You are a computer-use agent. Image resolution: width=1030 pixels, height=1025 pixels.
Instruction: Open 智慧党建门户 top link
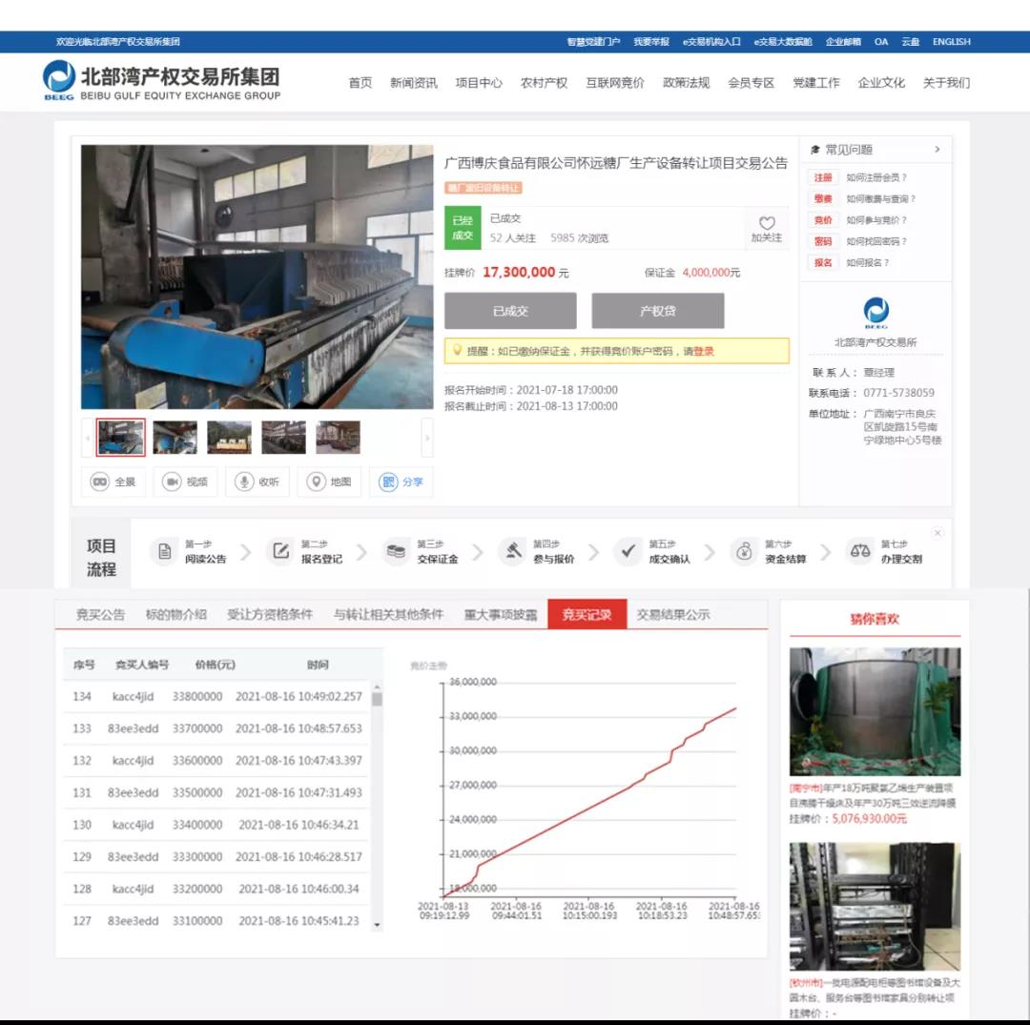tap(593, 41)
